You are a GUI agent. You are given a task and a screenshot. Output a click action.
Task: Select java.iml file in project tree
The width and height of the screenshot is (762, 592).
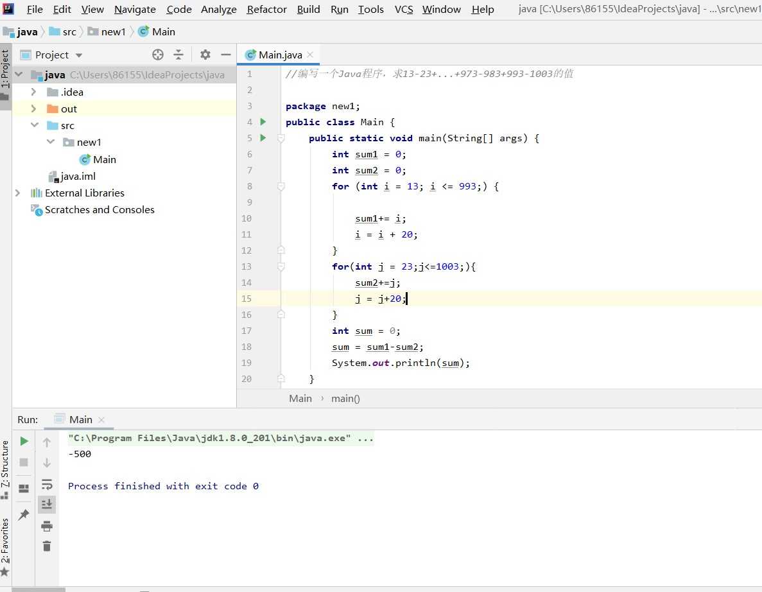(x=78, y=176)
